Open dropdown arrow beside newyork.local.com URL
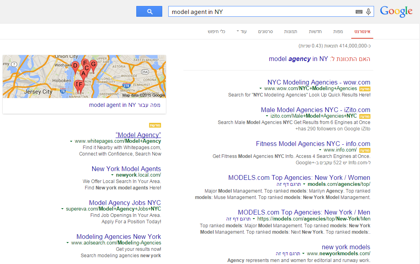Viewport: 420px width, 264px height. point(113,175)
